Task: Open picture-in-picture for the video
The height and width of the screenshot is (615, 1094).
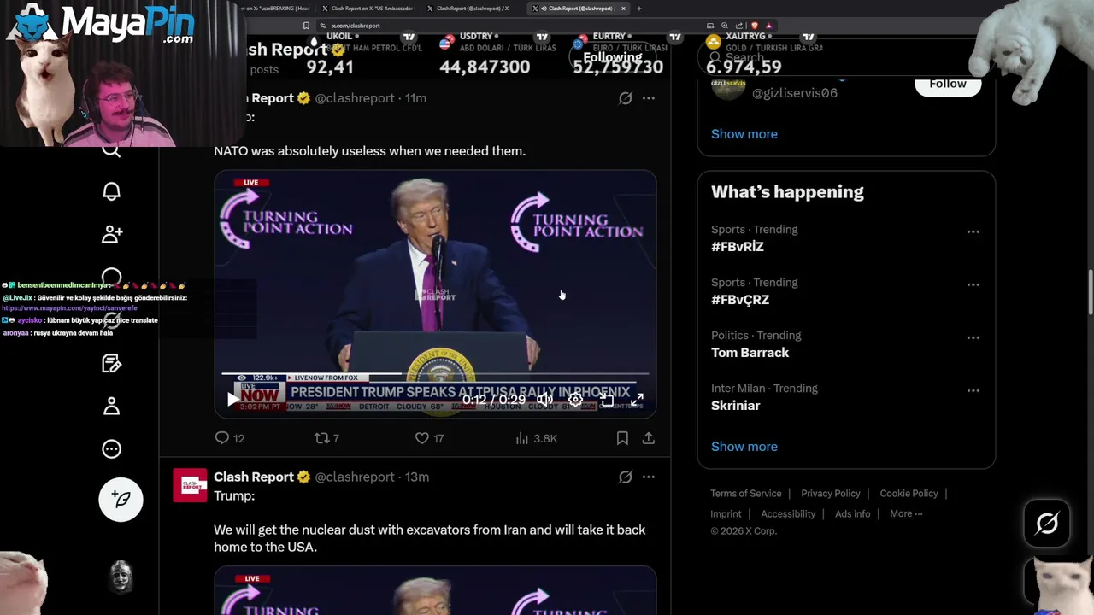Action: point(607,399)
